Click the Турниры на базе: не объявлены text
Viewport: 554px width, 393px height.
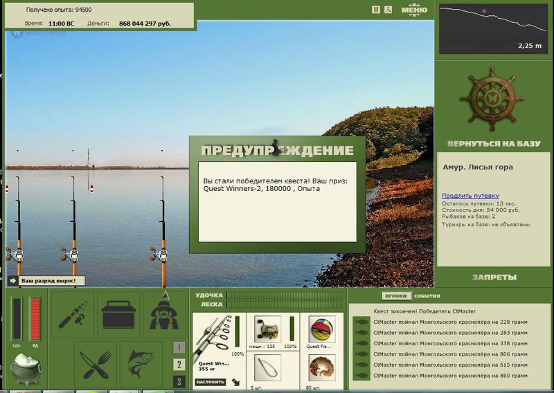click(486, 225)
